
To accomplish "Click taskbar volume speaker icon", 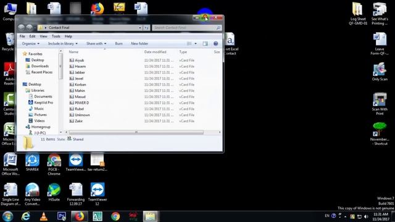I will coord(366,216).
